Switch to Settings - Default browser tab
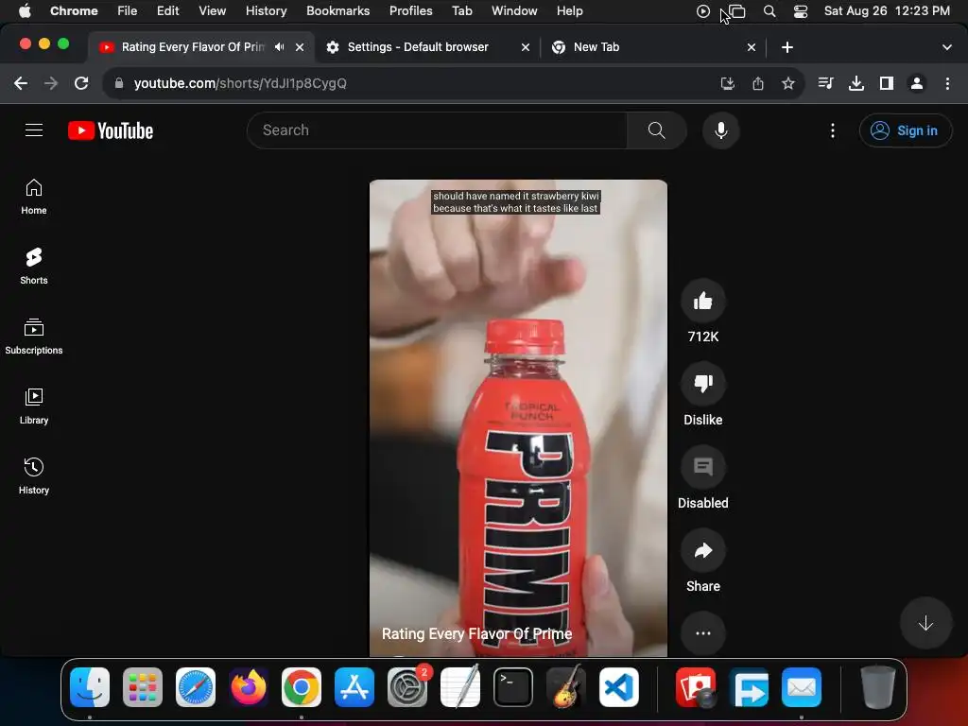Screen dimensions: 968x726 pyautogui.click(x=418, y=47)
